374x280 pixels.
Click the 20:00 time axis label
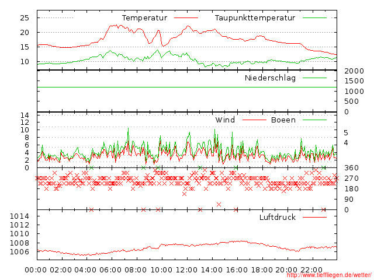[286, 270]
